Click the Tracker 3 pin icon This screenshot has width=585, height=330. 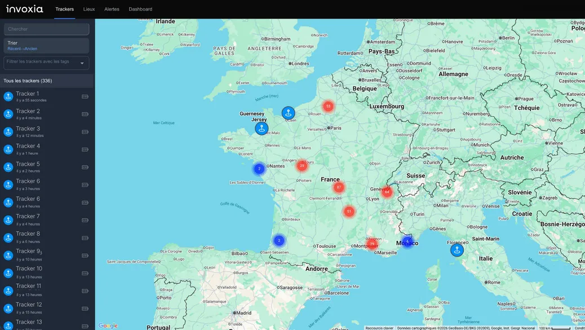(x=8, y=132)
